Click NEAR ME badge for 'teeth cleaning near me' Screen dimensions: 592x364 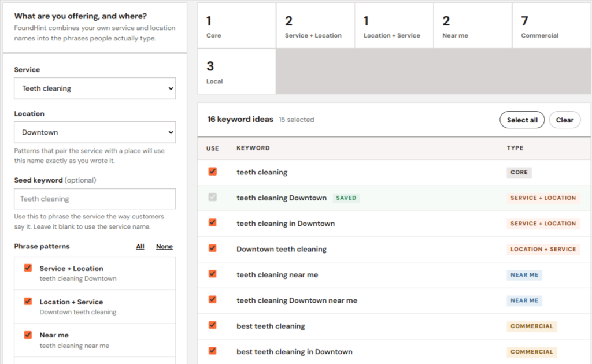click(524, 274)
